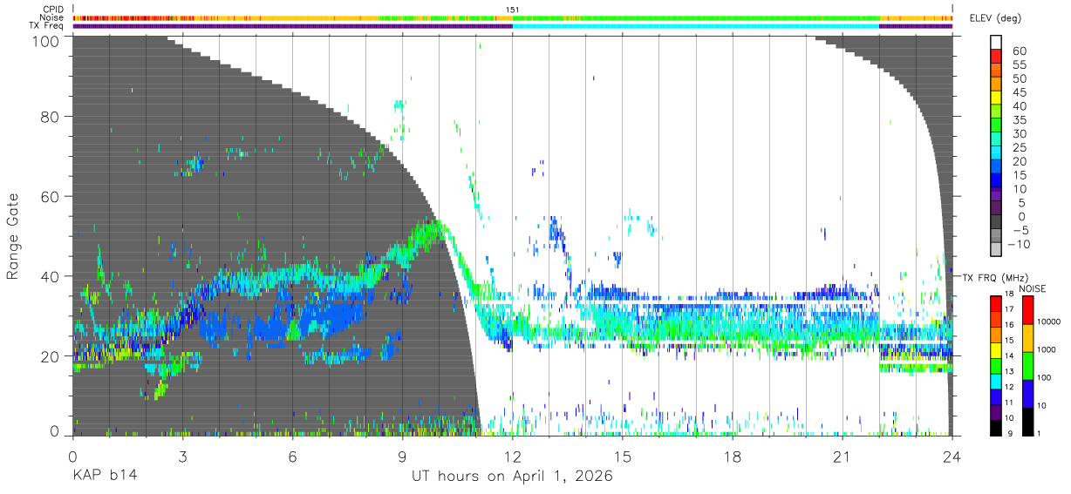This screenshot has height=494, width=1071.
Task: Click the CPID label at top left
Action: (x=54, y=10)
